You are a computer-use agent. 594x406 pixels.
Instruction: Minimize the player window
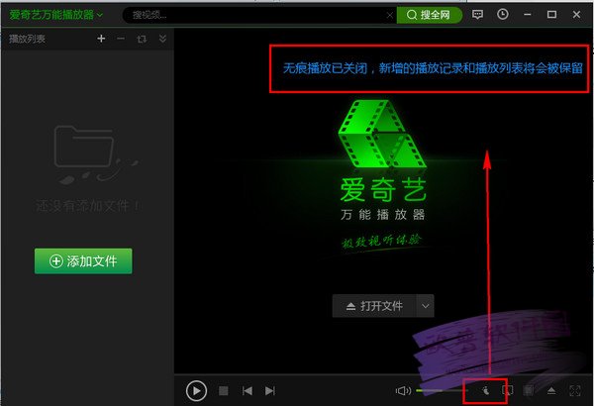tap(527, 15)
